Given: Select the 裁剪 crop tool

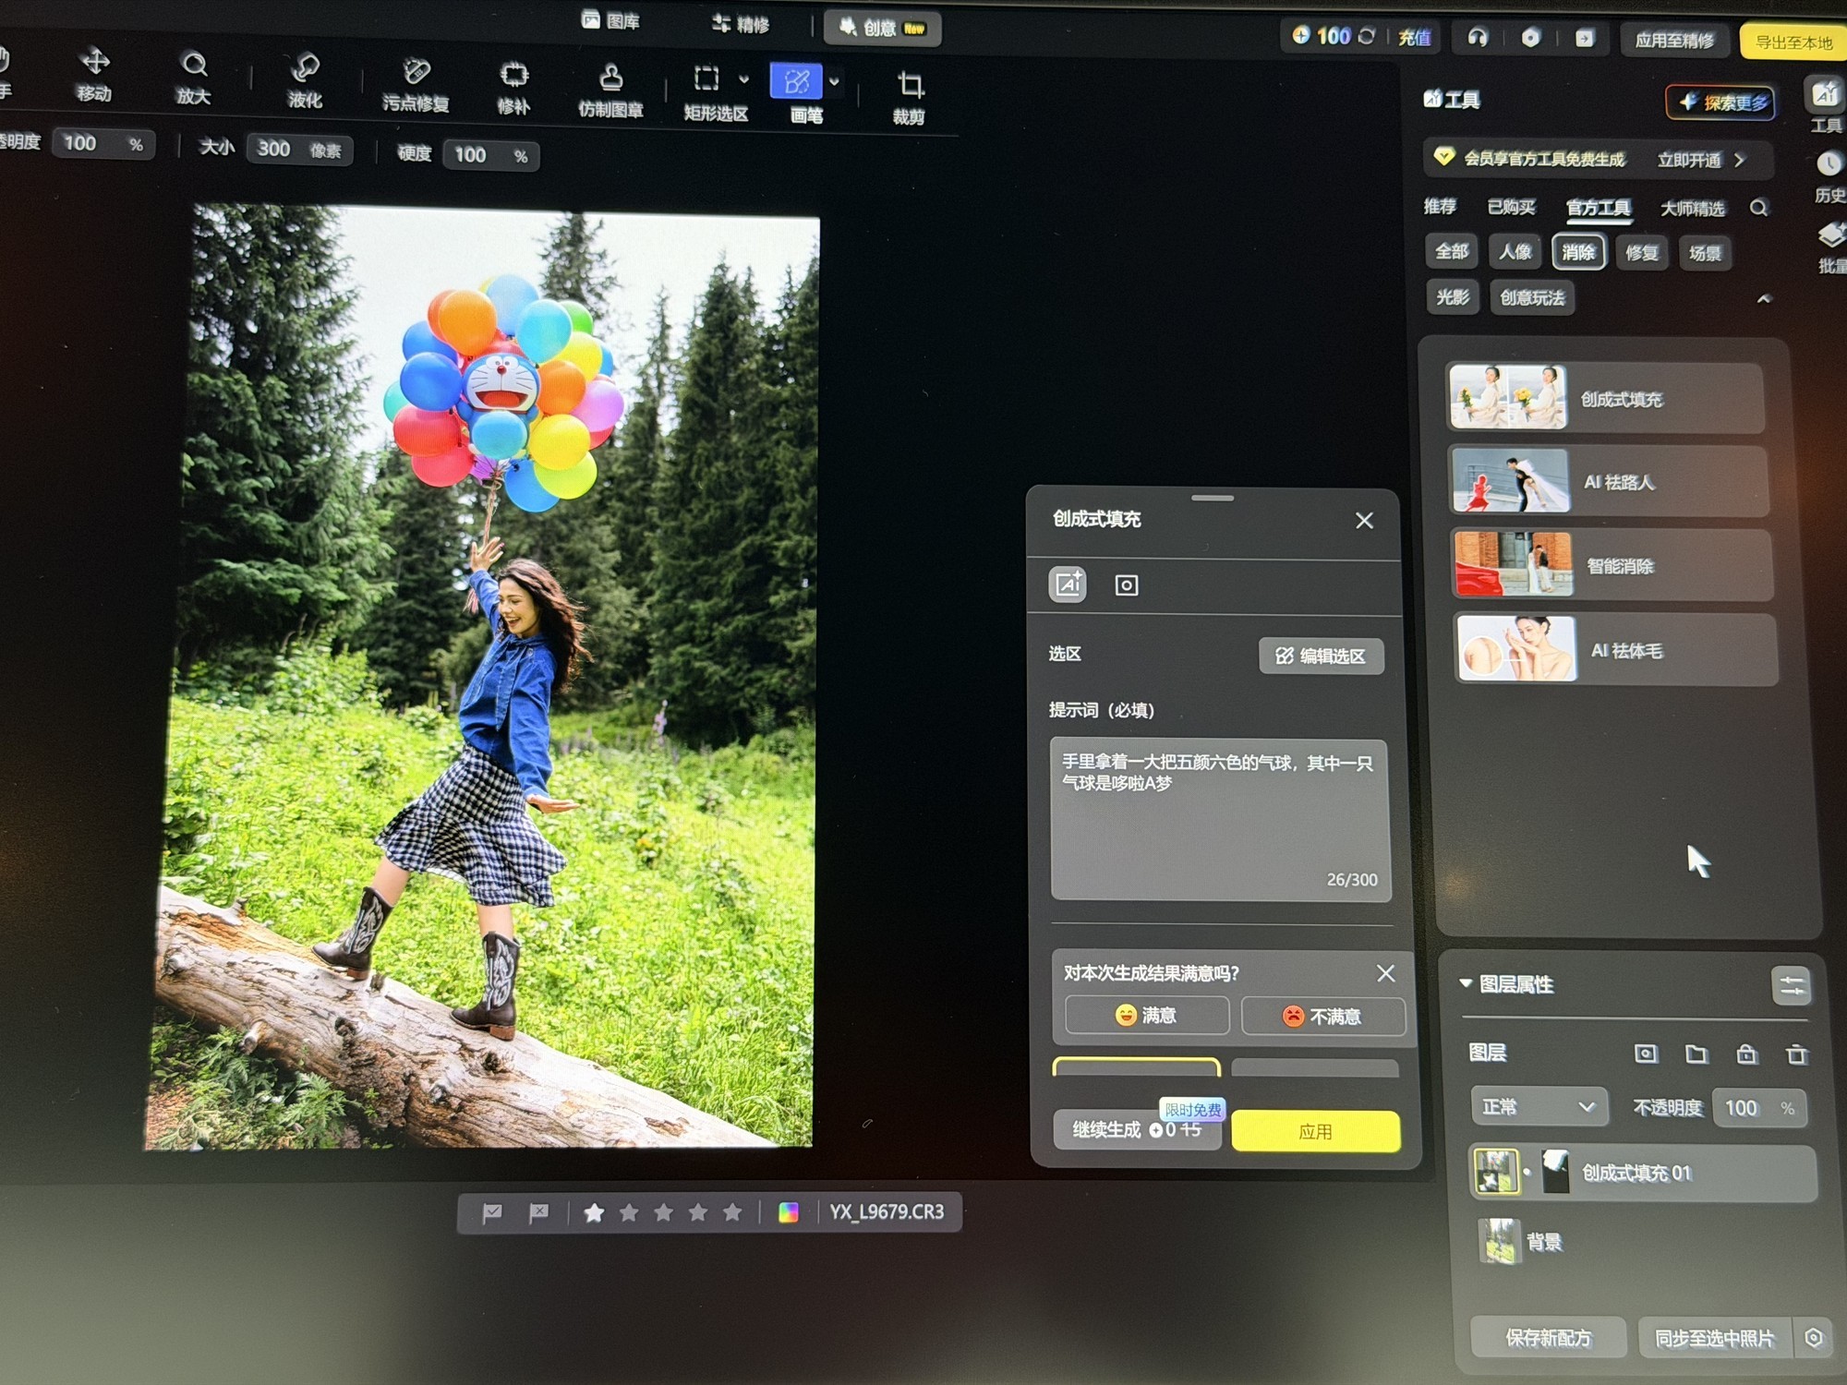Looking at the screenshot, I should (x=910, y=99).
